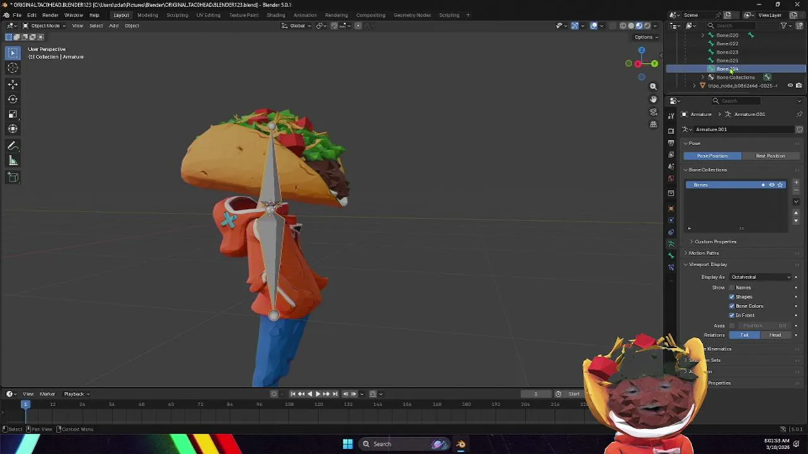Play the timeline animation

click(x=318, y=394)
